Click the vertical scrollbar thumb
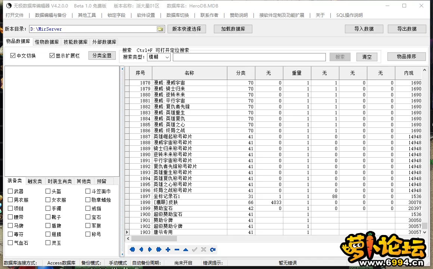 pos(425,226)
